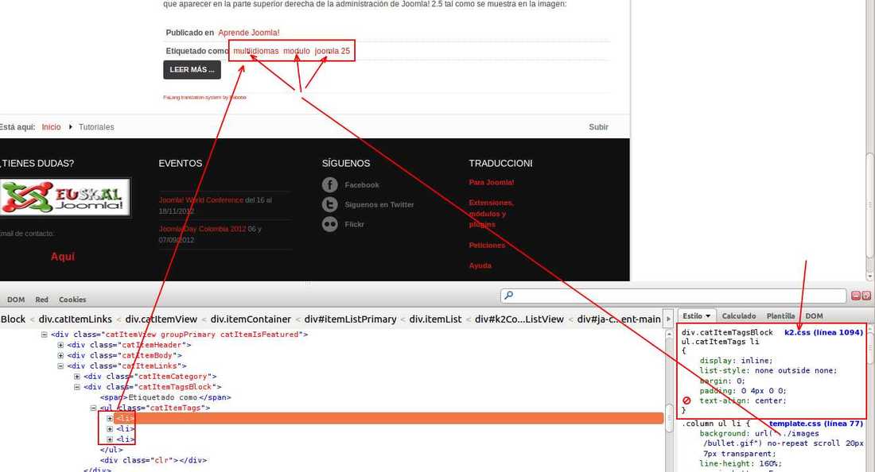Open the JoomlaDay Colombia 2012 event link

pyautogui.click(x=202, y=229)
